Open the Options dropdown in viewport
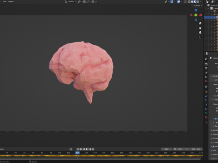Screen dimensions: 218x163 click(198, 5)
